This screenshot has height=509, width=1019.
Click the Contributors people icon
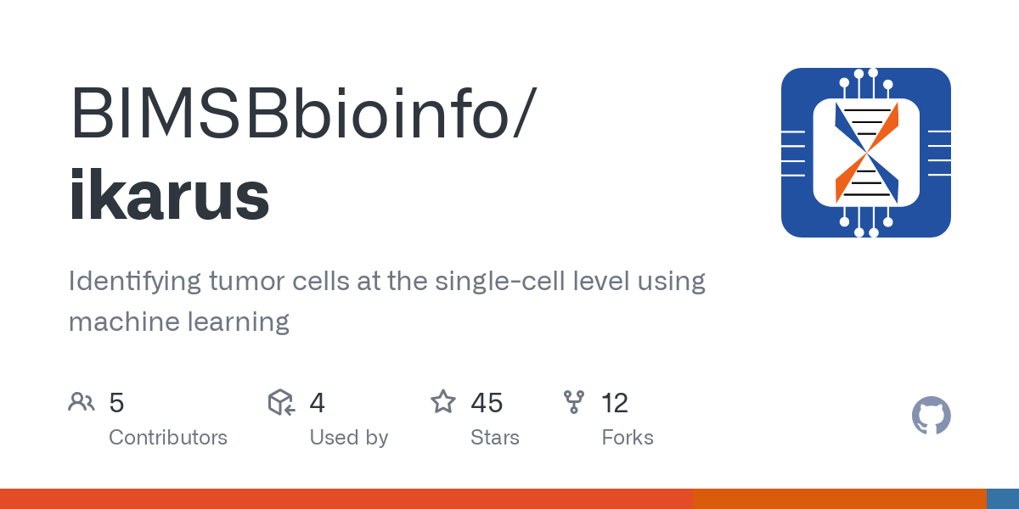click(82, 402)
